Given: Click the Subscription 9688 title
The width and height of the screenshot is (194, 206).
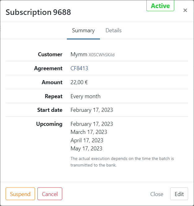Looking at the screenshot, I should [x=38, y=12].
